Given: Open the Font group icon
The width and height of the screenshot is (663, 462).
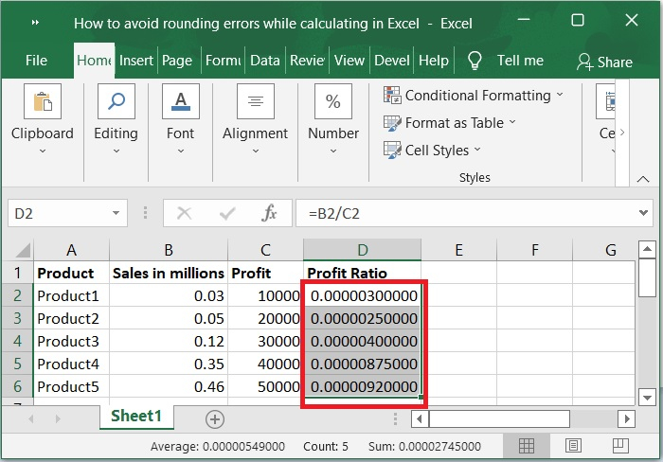Looking at the screenshot, I should point(180,102).
